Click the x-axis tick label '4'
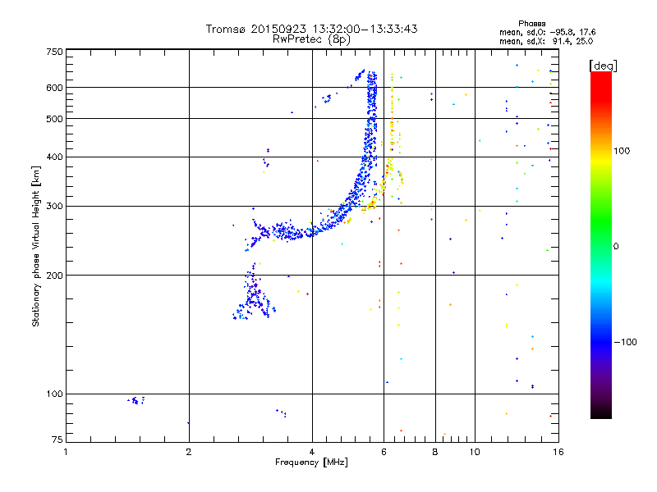Image resolution: width=657 pixels, height=492 pixels. click(x=312, y=452)
